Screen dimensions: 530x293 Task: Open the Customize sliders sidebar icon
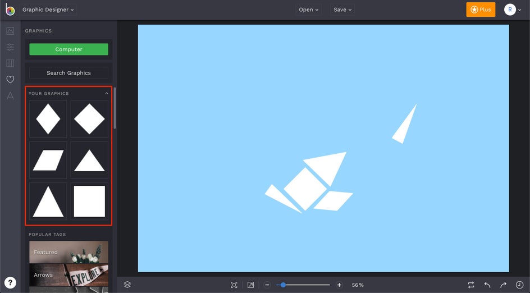tap(10, 47)
